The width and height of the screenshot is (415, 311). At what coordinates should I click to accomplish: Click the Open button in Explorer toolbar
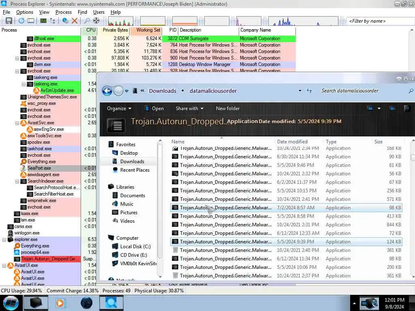(154, 109)
